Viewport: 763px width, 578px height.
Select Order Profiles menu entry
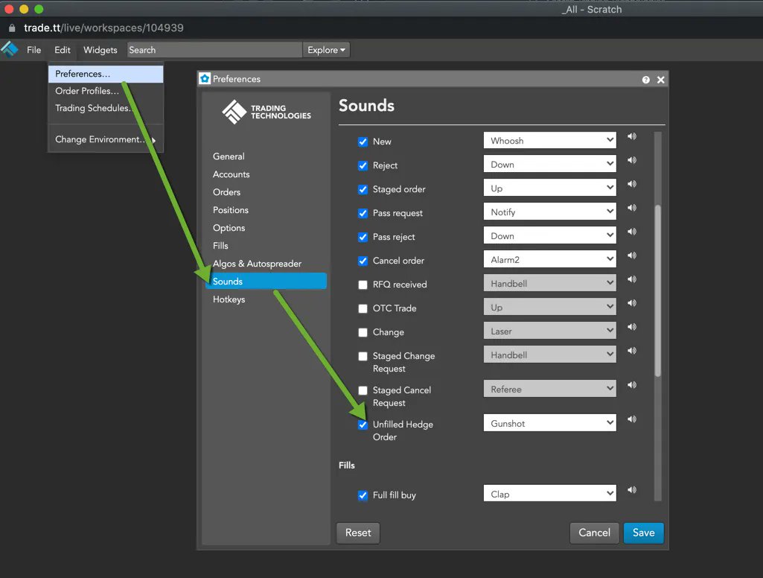106,91
